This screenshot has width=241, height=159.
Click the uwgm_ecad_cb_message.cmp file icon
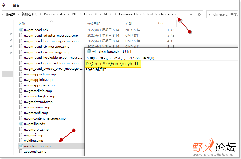click(x=21, y=46)
